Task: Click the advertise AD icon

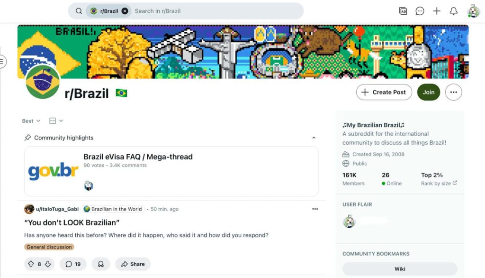Action: click(403, 11)
